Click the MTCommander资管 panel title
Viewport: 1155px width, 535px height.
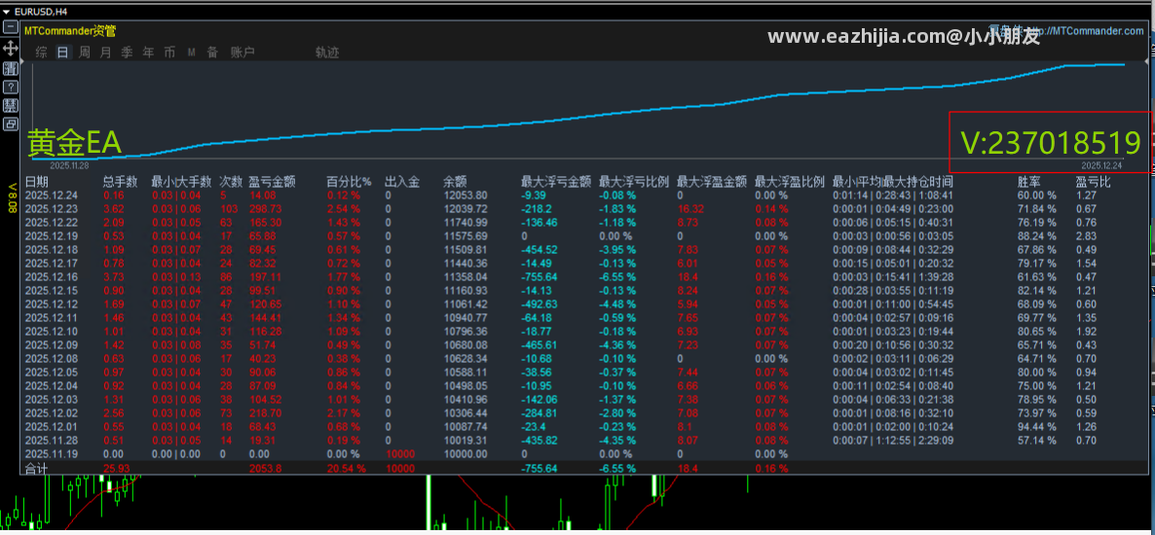tap(69, 31)
